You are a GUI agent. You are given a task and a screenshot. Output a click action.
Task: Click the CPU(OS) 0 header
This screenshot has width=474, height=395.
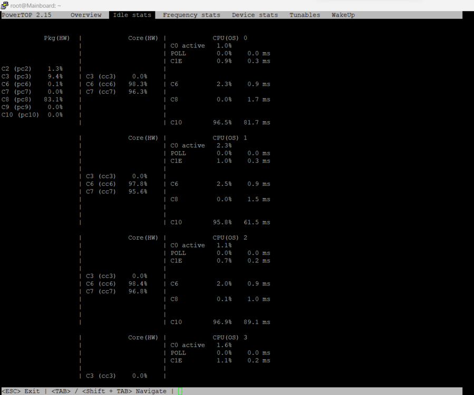point(230,38)
